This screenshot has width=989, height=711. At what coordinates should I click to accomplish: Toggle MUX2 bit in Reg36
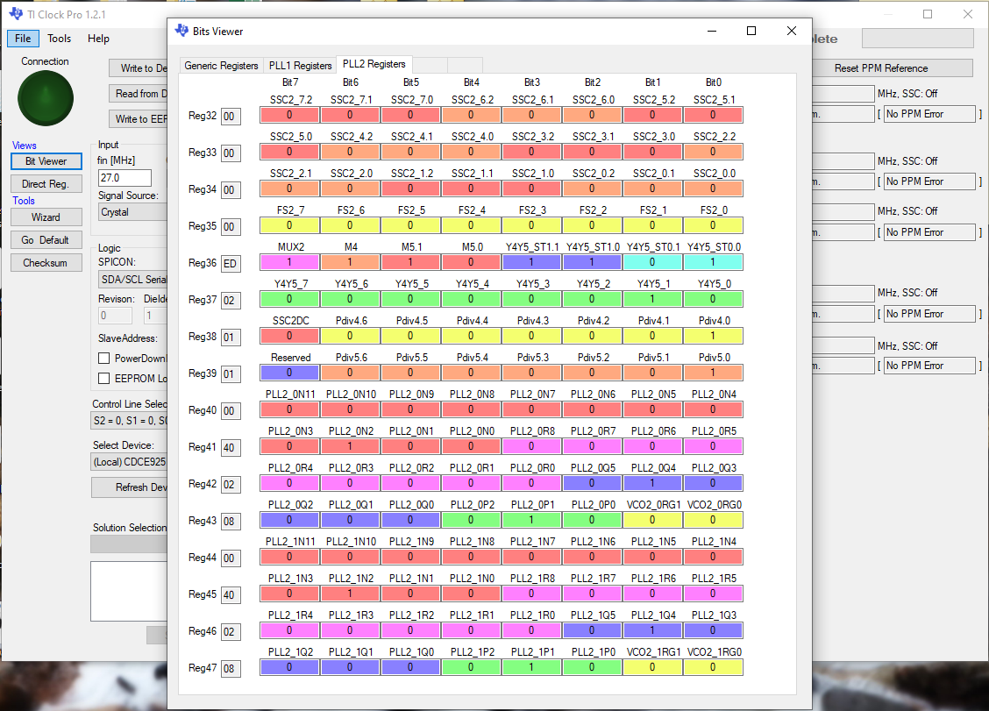(289, 262)
